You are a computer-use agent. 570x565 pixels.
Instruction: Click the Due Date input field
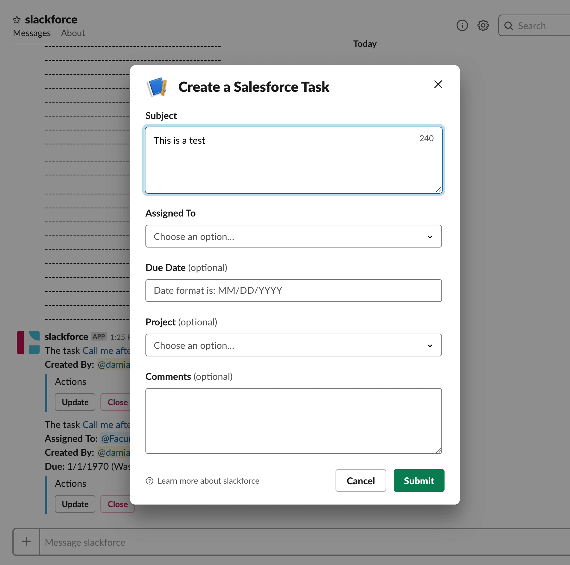pyautogui.click(x=293, y=291)
